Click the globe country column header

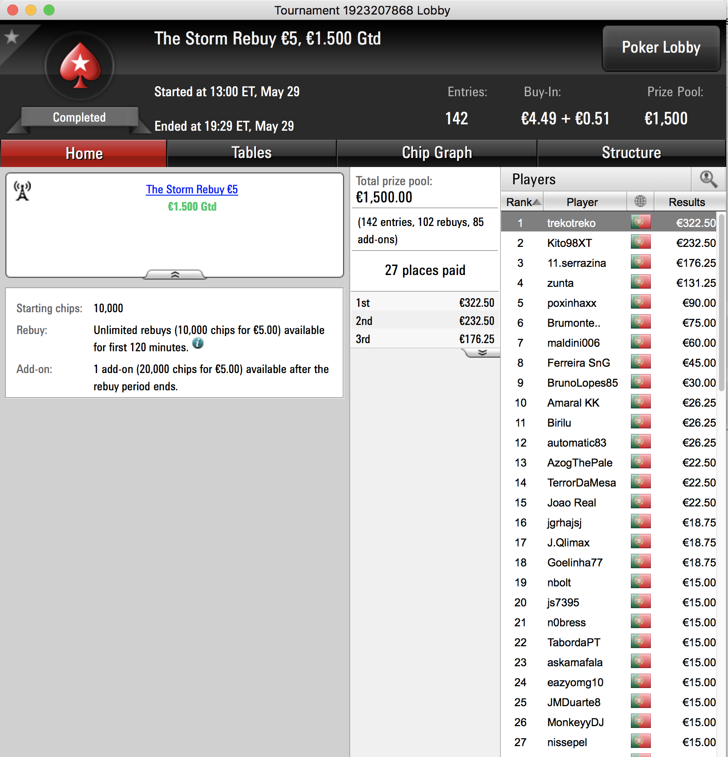[640, 202]
